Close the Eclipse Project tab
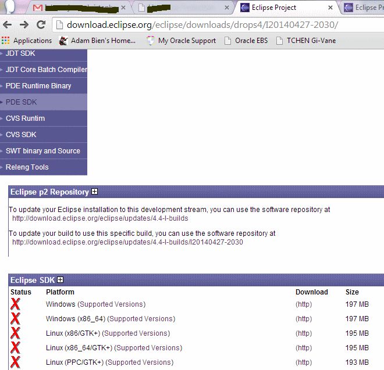The height and width of the screenshot is (370, 384). point(330,8)
